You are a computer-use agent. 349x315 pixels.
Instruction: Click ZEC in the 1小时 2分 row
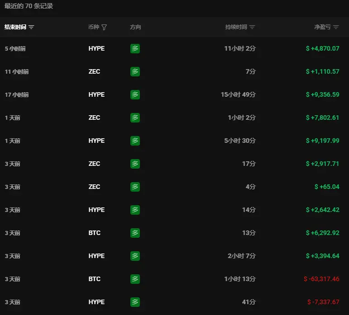click(94, 118)
